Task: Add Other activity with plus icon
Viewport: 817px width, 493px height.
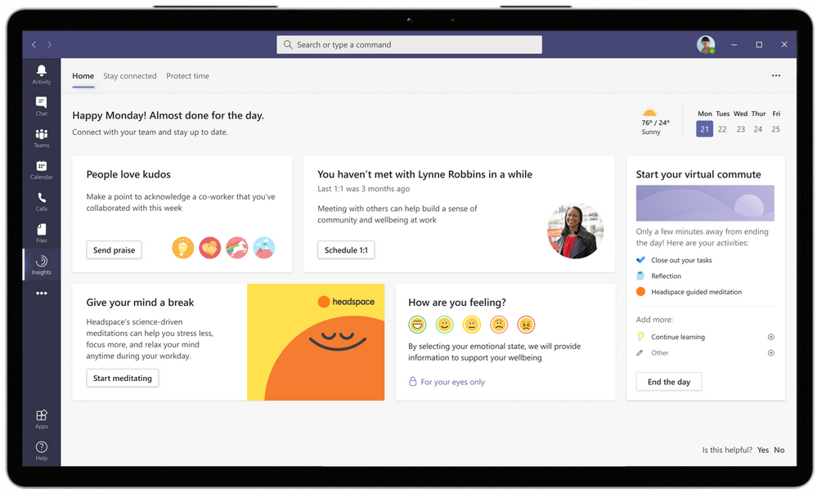Action: pyautogui.click(x=770, y=353)
